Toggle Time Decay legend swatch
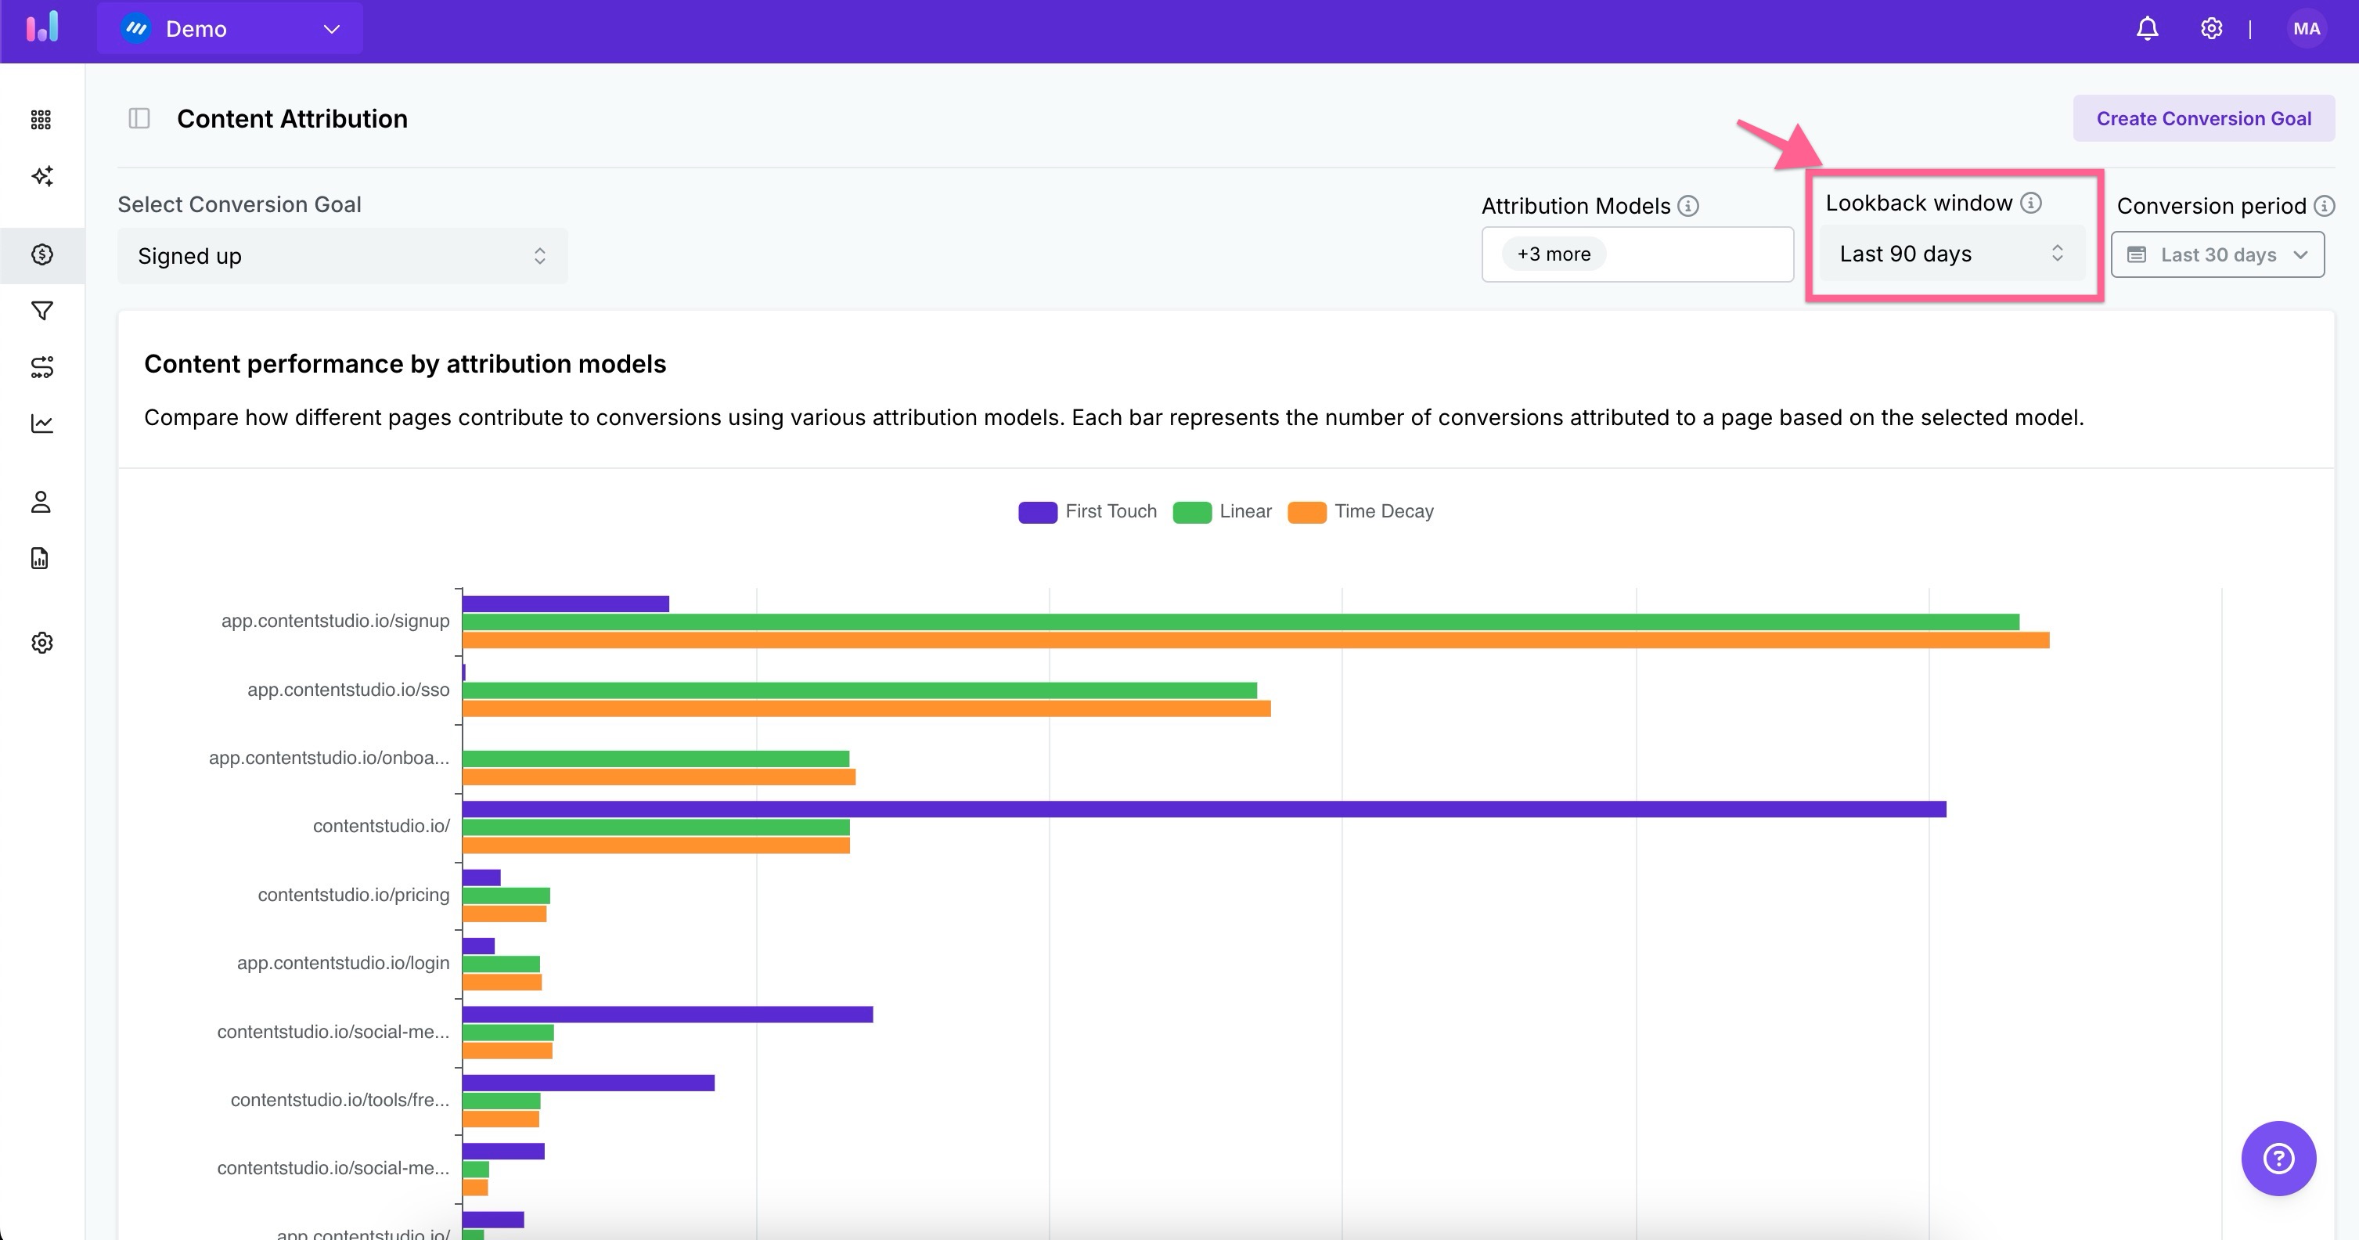The image size is (2359, 1240). tap(1307, 513)
